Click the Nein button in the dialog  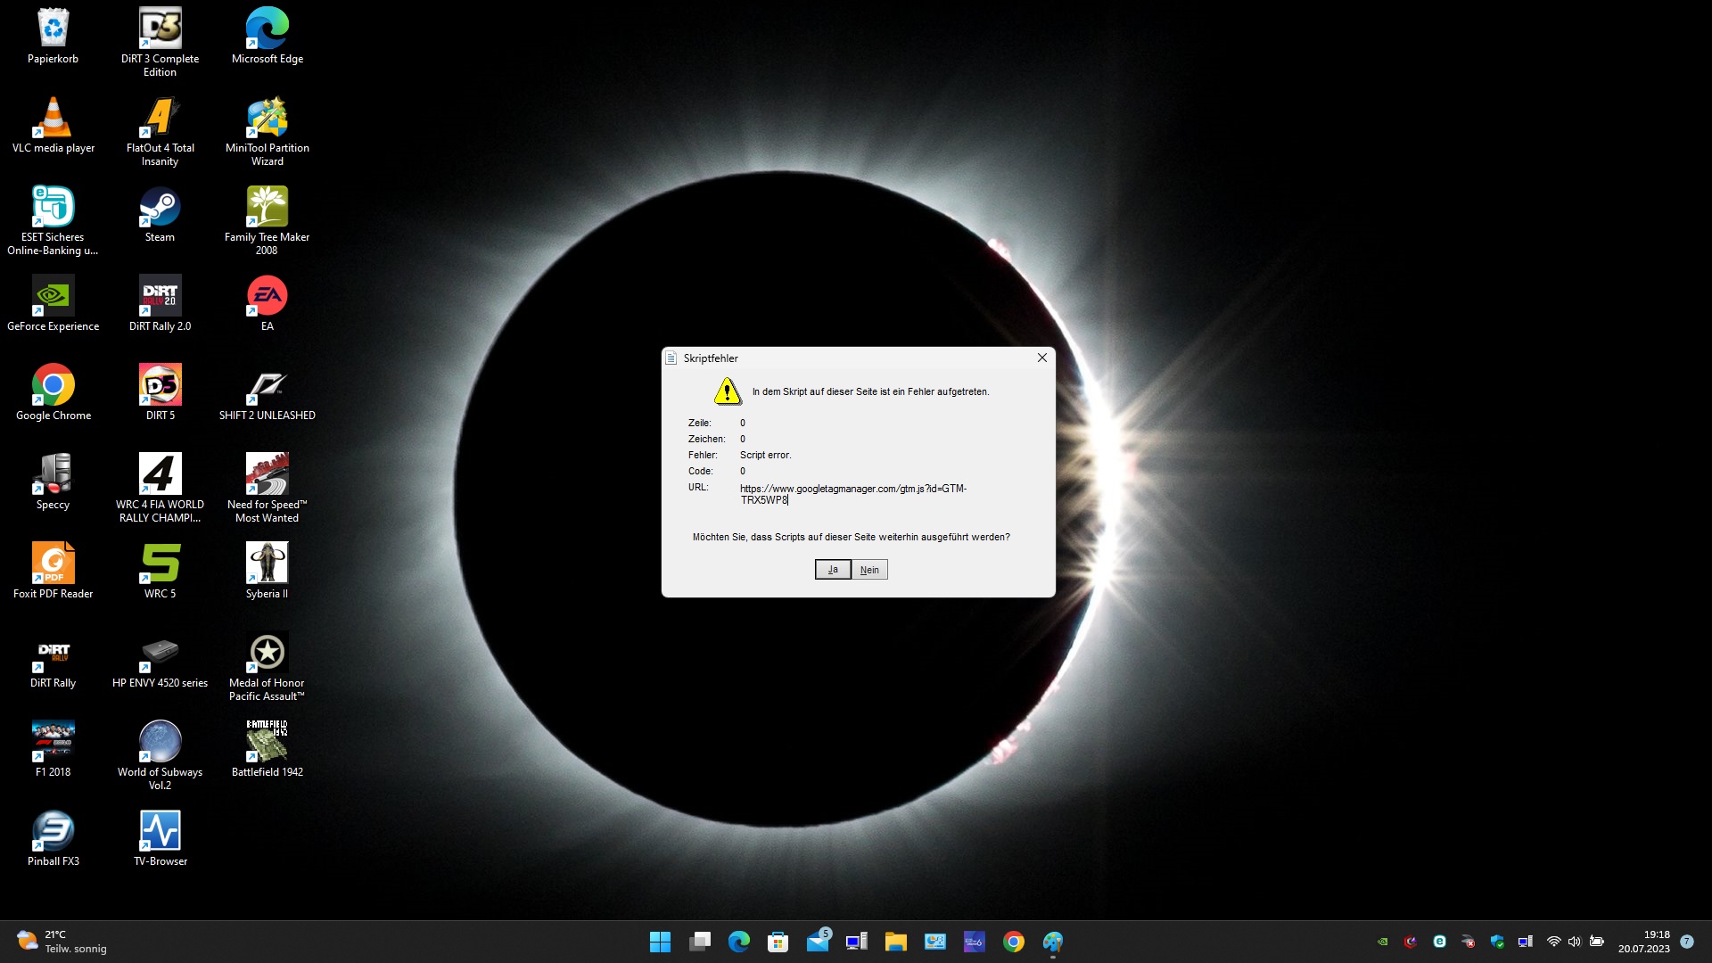pos(869,570)
